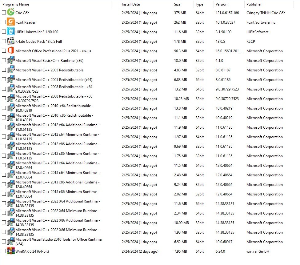The height and width of the screenshot is (265, 300).
Task: Click the Type column header
Action: [x=199, y=4]
